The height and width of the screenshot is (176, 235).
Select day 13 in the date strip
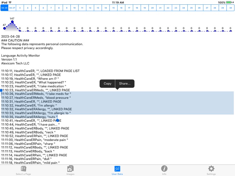point(98,8)
